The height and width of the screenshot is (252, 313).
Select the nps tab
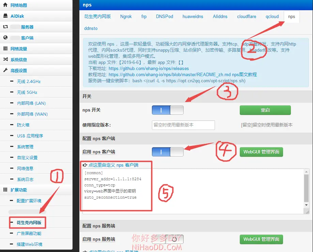[x=292, y=17]
